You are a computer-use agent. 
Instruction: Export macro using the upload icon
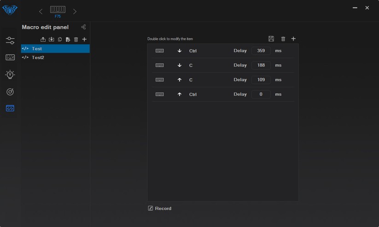pos(43,40)
